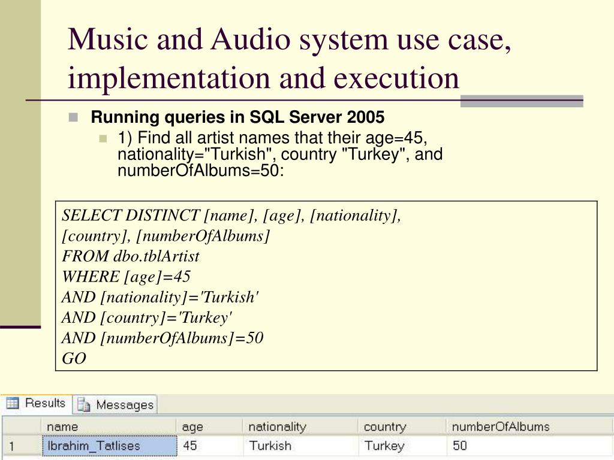
Task: Open the Results tab
Action: point(37,403)
